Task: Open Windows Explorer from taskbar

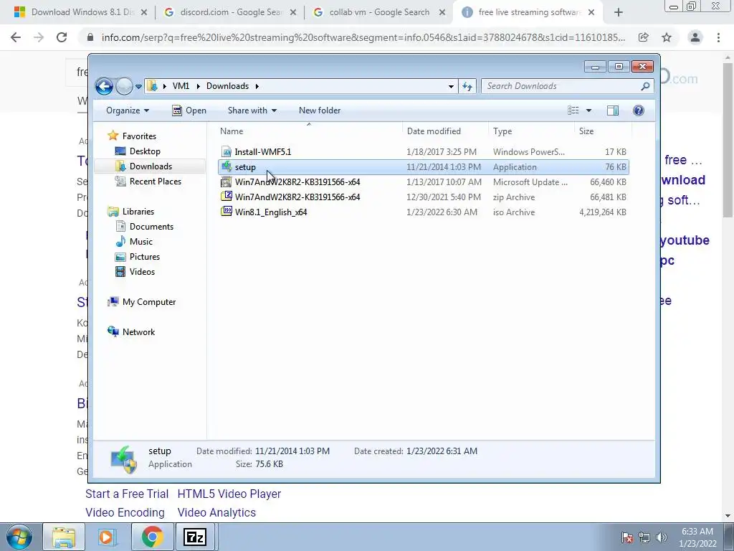Action: pos(64,537)
